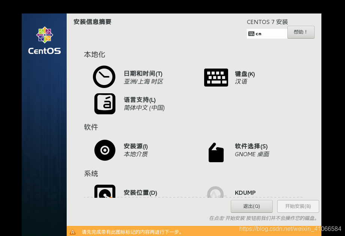Click the 安装信息摘要 page title
Image resolution: width=345 pixels, height=236 pixels.
(93, 22)
